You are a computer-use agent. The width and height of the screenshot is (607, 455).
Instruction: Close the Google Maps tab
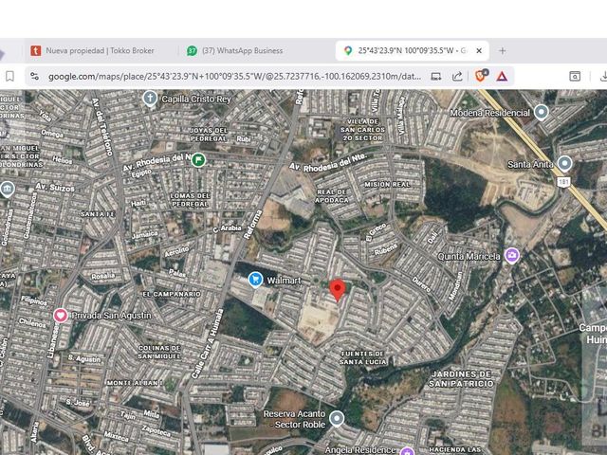coord(479,50)
